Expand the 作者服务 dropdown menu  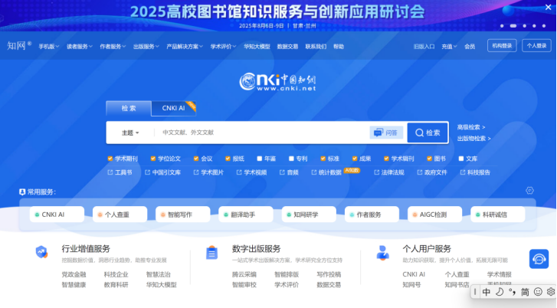[x=113, y=47]
